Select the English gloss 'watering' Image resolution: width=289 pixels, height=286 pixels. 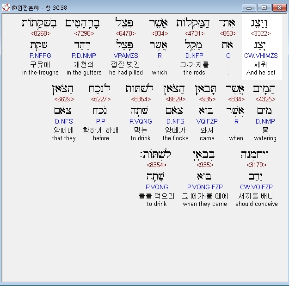[x=265, y=138]
